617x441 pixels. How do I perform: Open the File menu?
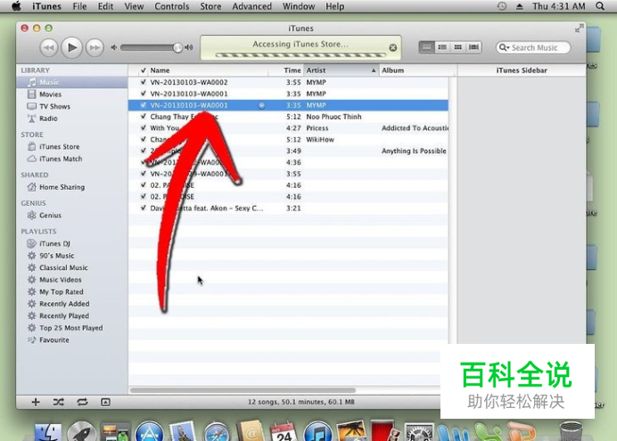coord(79,6)
